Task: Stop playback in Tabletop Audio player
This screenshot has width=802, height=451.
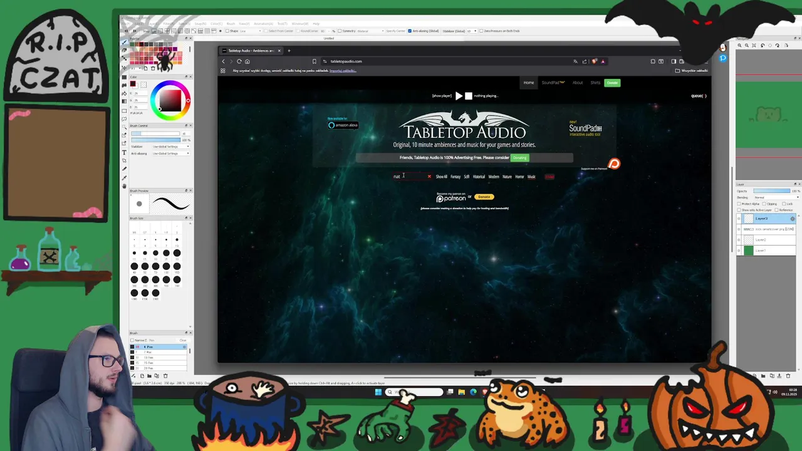Action: click(x=468, y=96)
